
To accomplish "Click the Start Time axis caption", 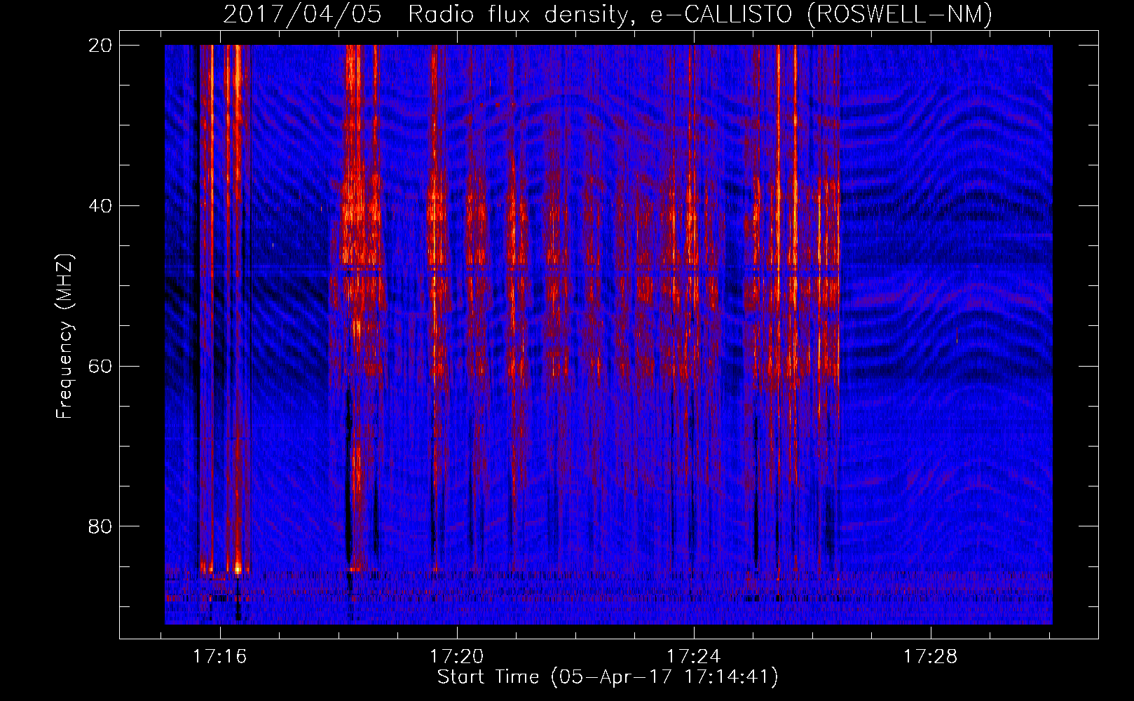I will point(608,677).
